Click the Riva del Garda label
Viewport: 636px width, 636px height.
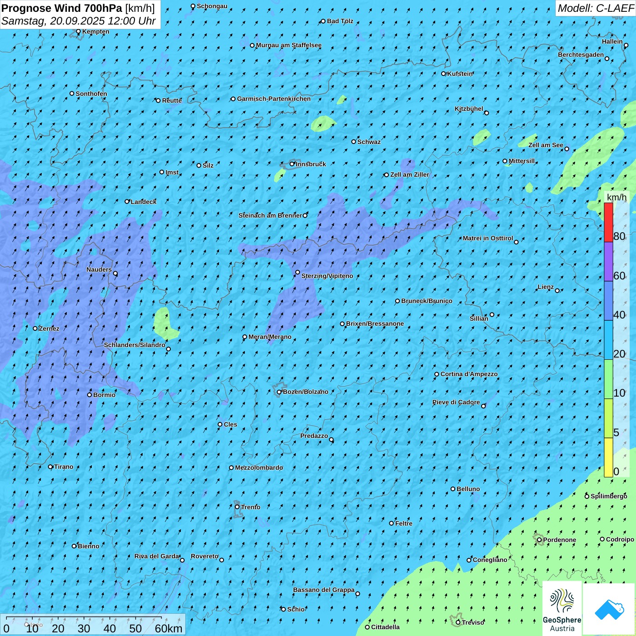pyautogui.click(x=157, y=556)
